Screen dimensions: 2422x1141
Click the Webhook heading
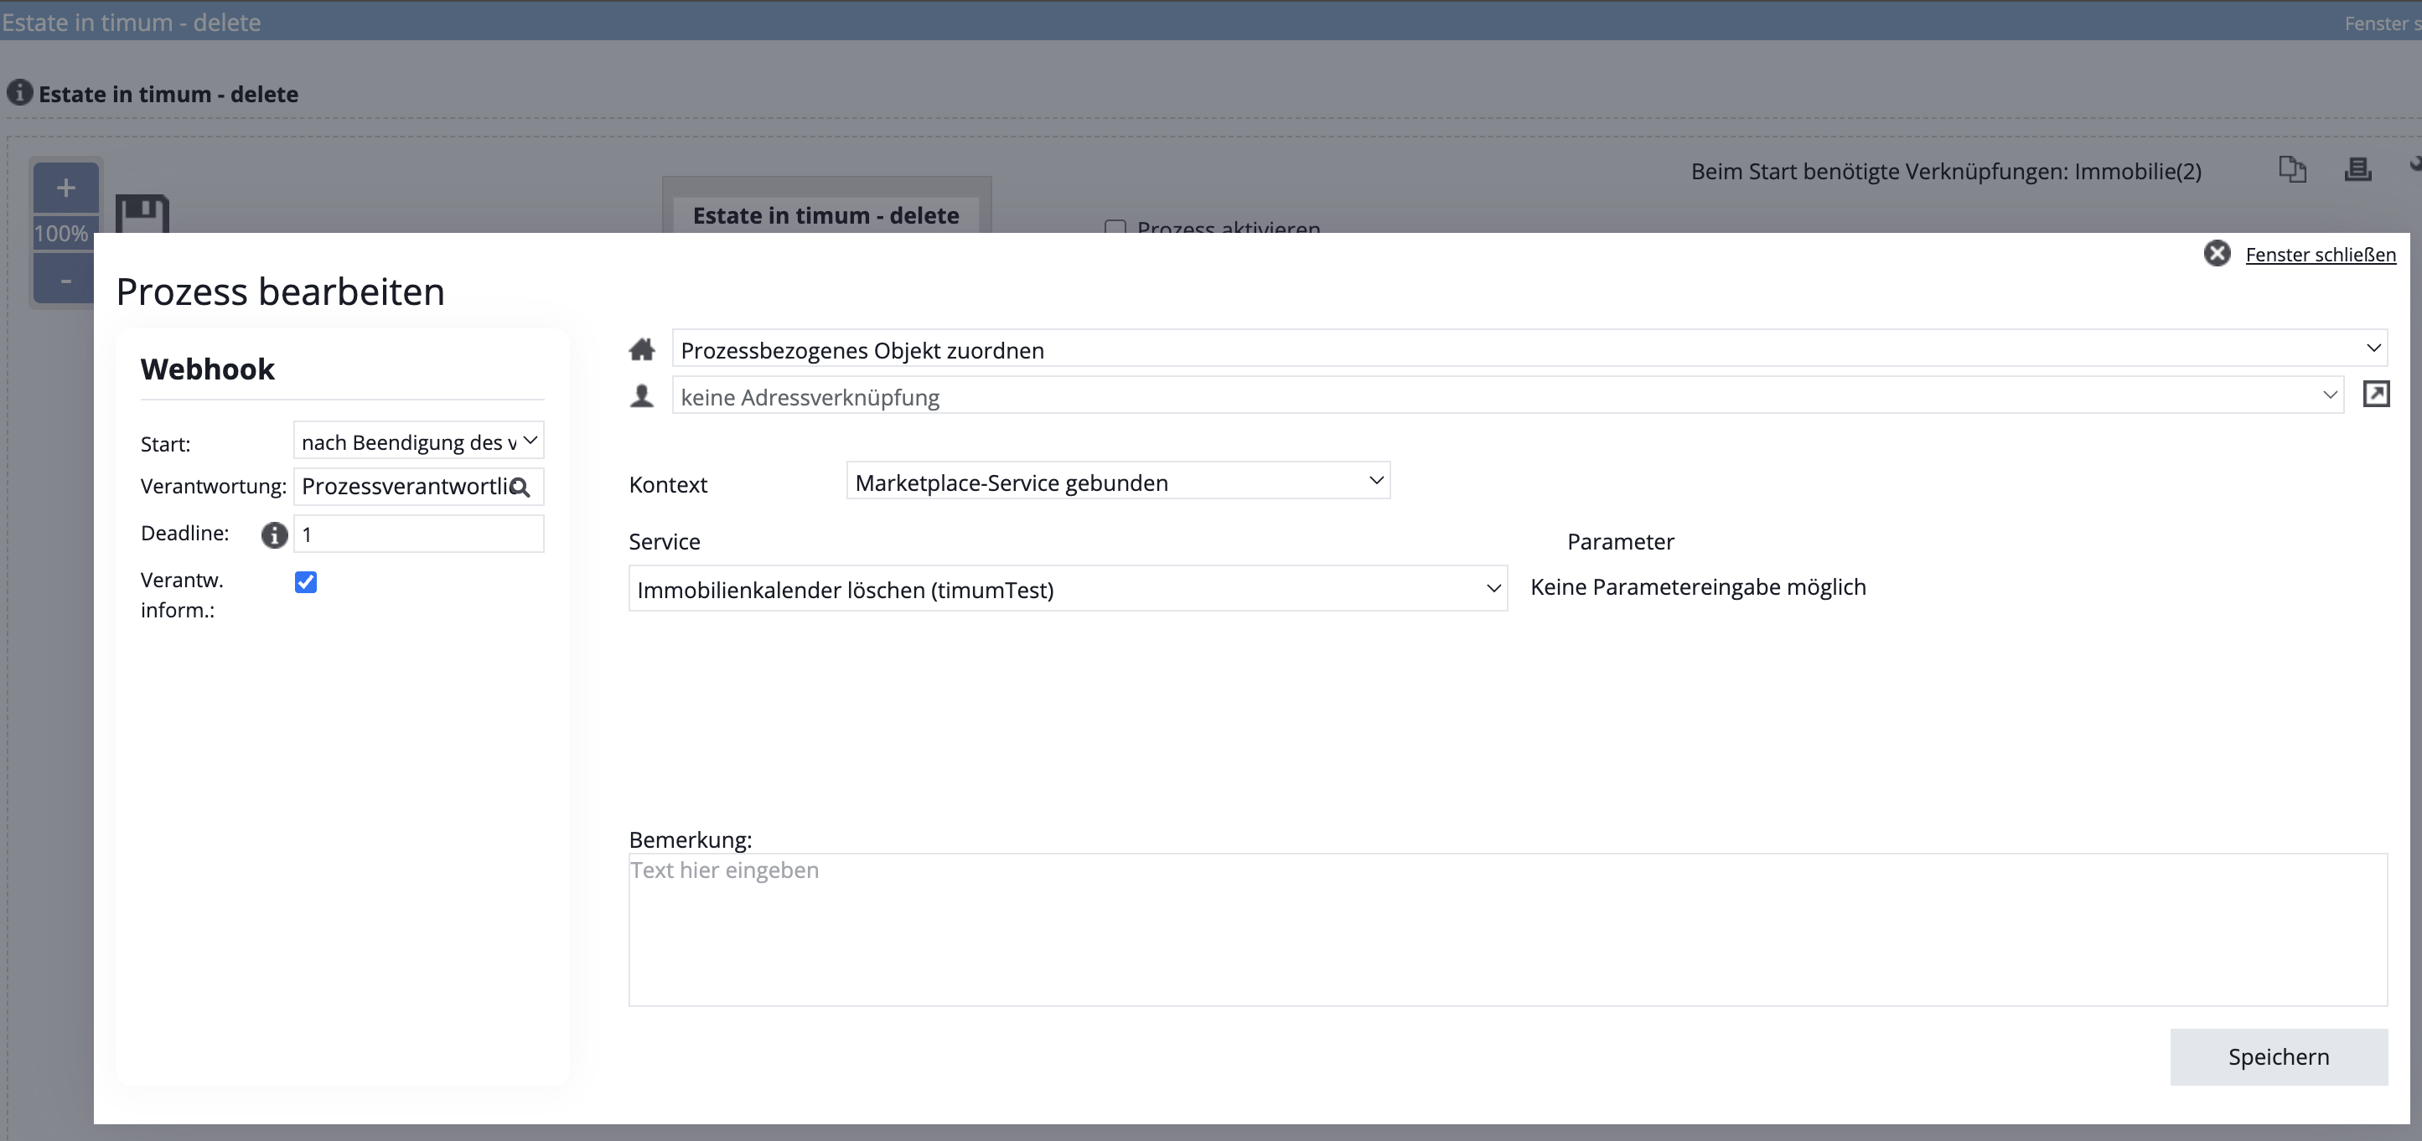point(207,369)
